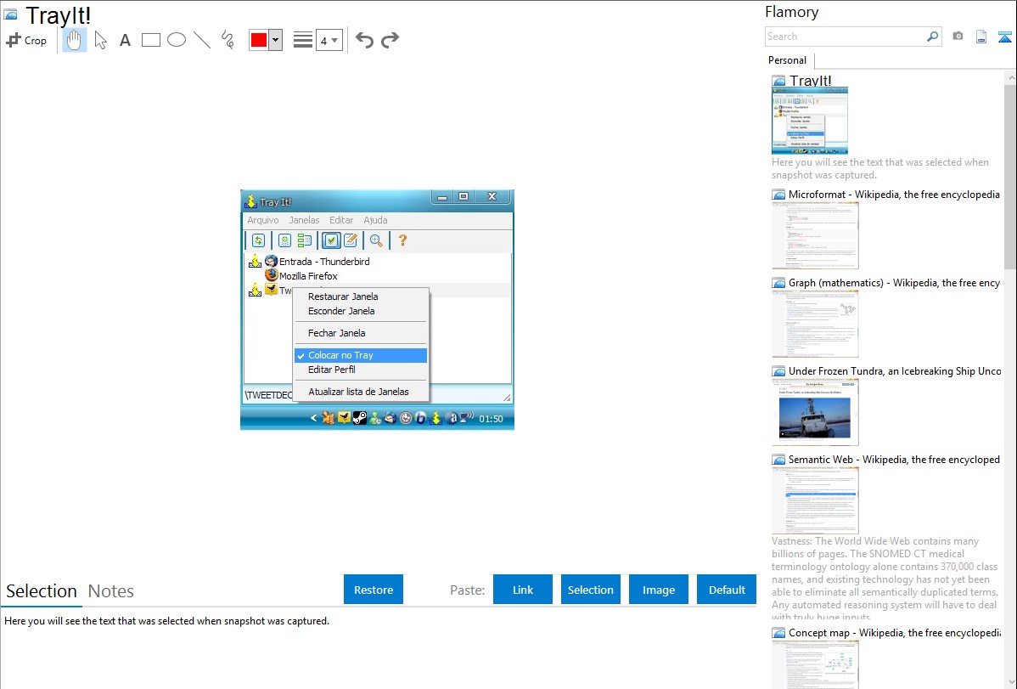Select the freehand scribble tool

(228, 40)
